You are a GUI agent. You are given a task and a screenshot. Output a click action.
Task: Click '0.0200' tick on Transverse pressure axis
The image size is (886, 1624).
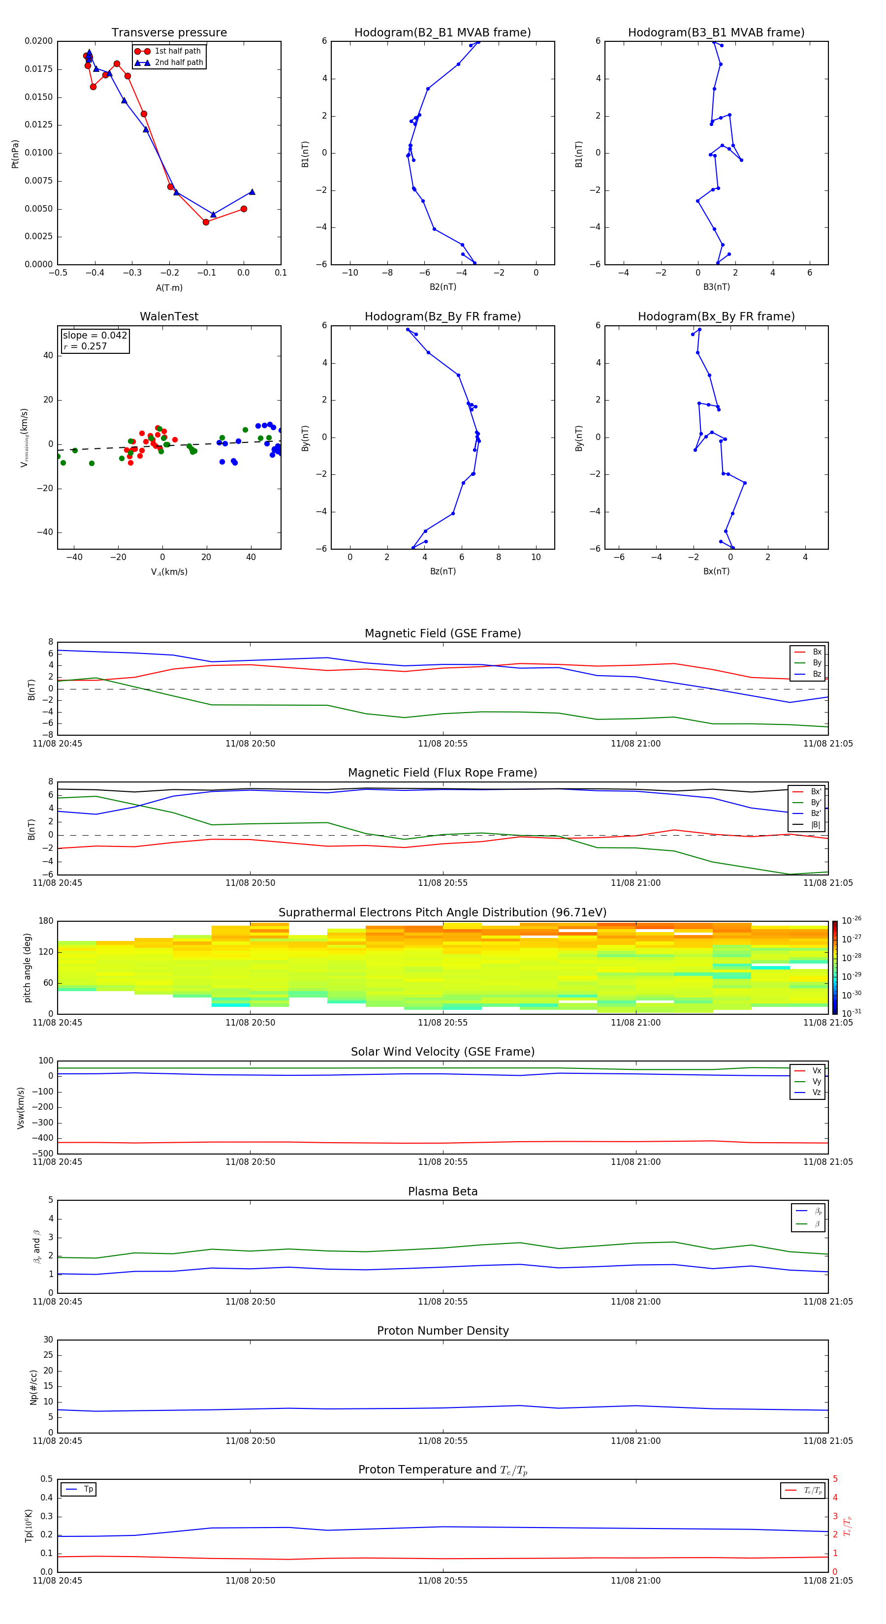(38, 41)
